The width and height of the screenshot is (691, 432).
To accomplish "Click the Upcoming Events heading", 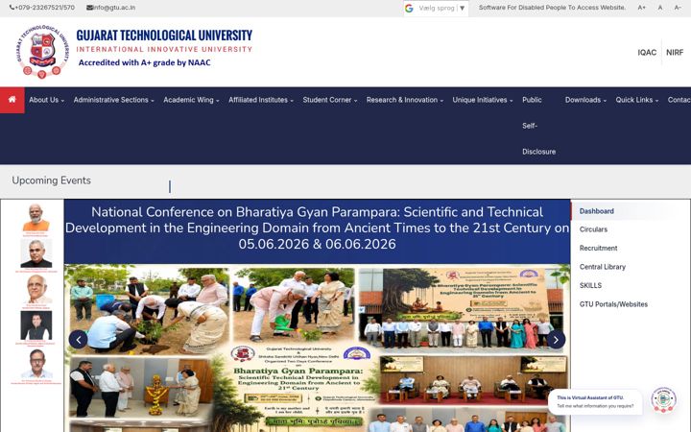I will 51,180.
